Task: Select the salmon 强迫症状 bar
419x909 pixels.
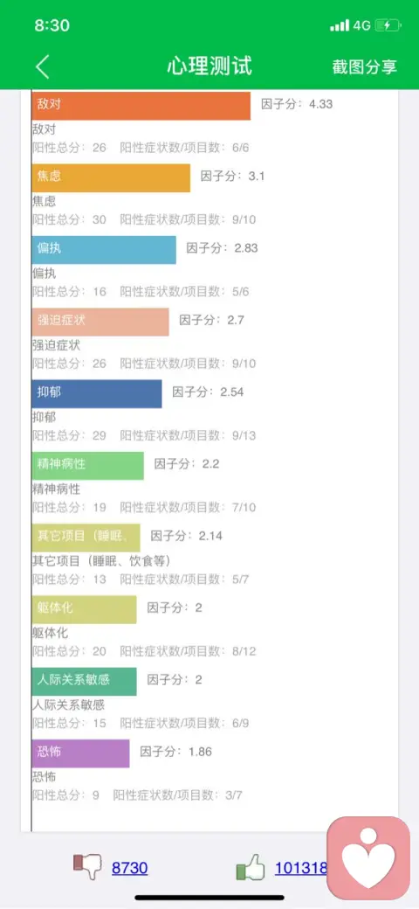Action: (100, 321)
